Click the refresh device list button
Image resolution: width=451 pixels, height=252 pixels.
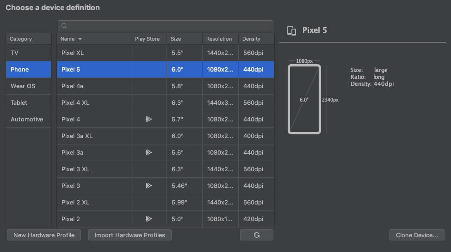257,235
